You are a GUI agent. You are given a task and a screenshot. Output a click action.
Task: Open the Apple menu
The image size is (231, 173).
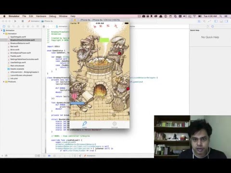[4, 16]
